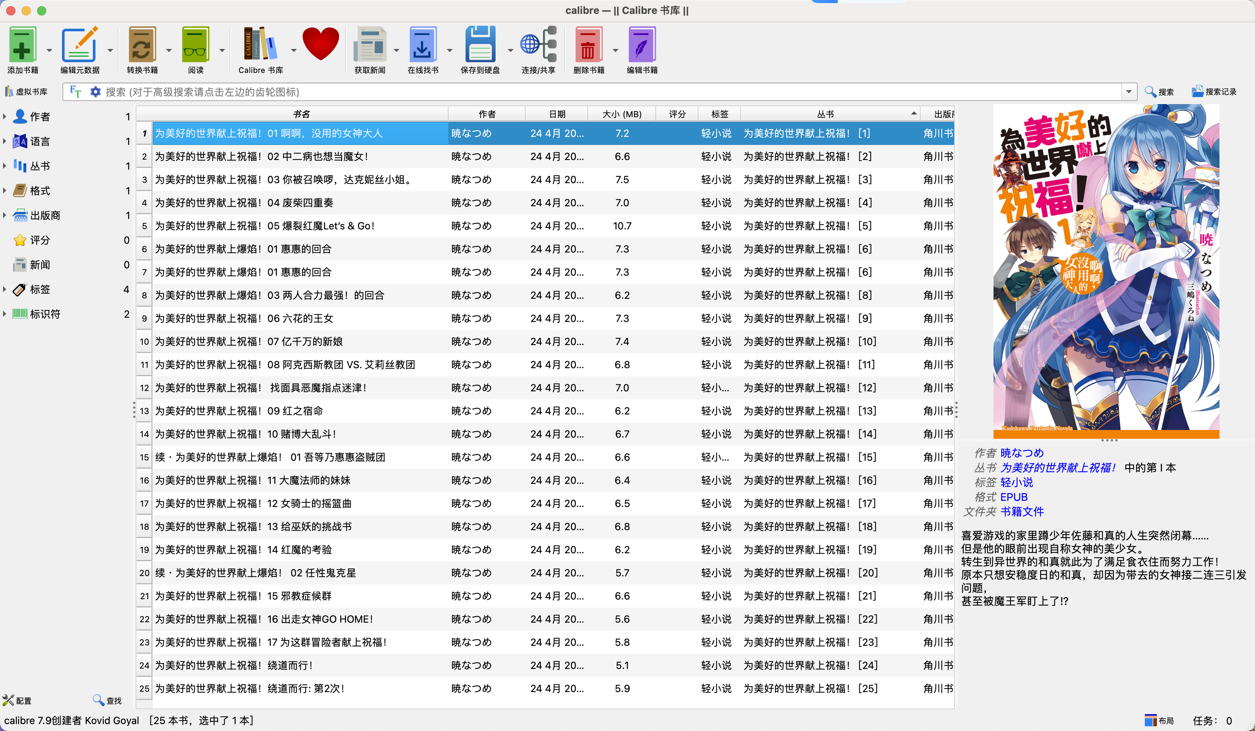Open Add books dropdown arrow
This screenshot has width=1255, height=731.
[49, 50]
